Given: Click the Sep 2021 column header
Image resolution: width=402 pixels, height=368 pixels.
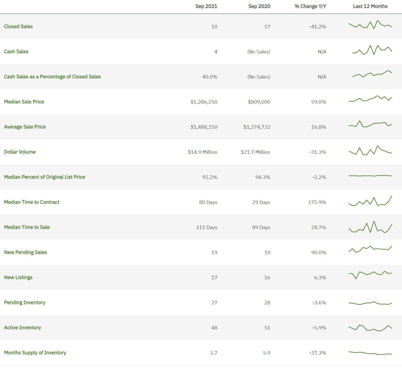Looking at the screenshot, I should tap(206, 6).
